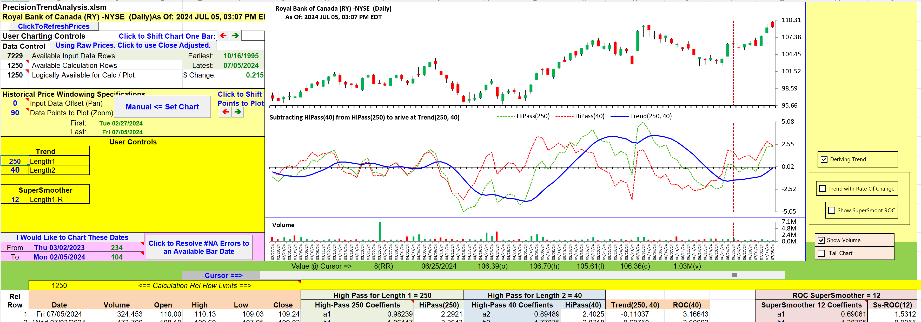Enable Show SuperSmoot ROC checkbox
921x322 pixels.
tap(832, 210)
